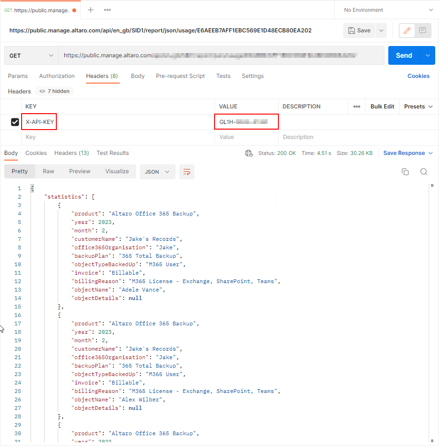View the response Headers (13) tab
The width and height of the screenshot is (439, 446).
point(72,153)
